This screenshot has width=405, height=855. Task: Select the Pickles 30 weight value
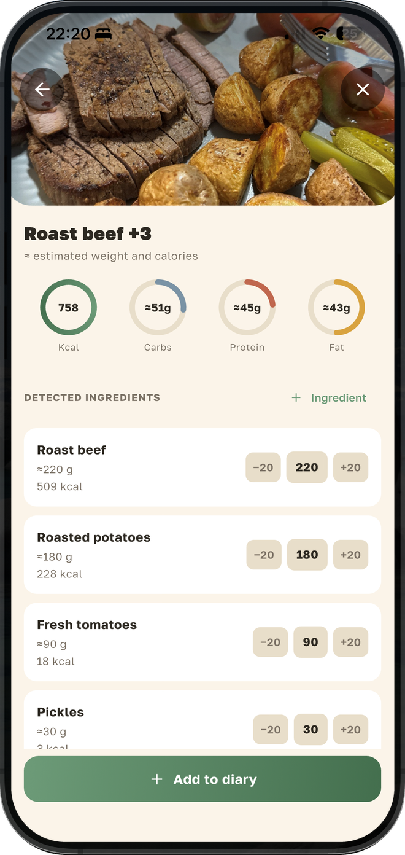[x=310, y=730]
